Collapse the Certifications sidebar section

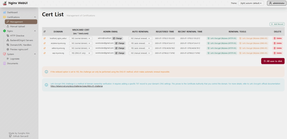coord(35,17)
